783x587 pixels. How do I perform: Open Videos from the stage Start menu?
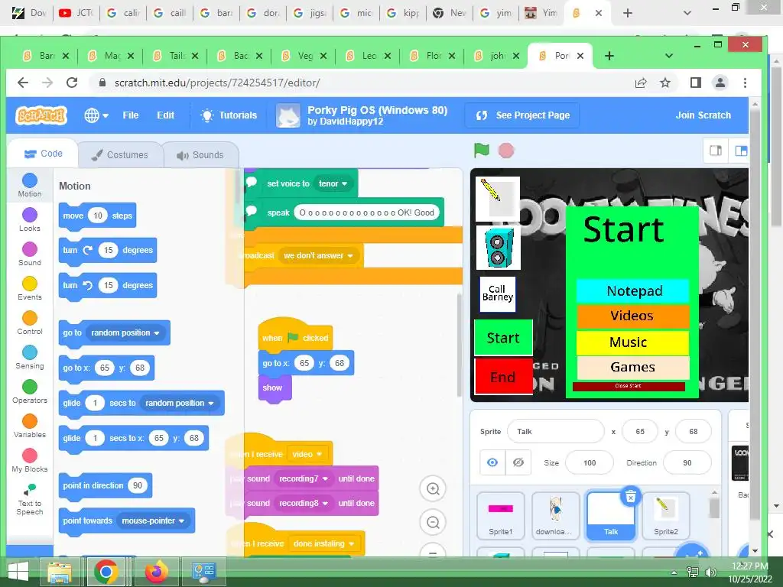coord(633,316)
